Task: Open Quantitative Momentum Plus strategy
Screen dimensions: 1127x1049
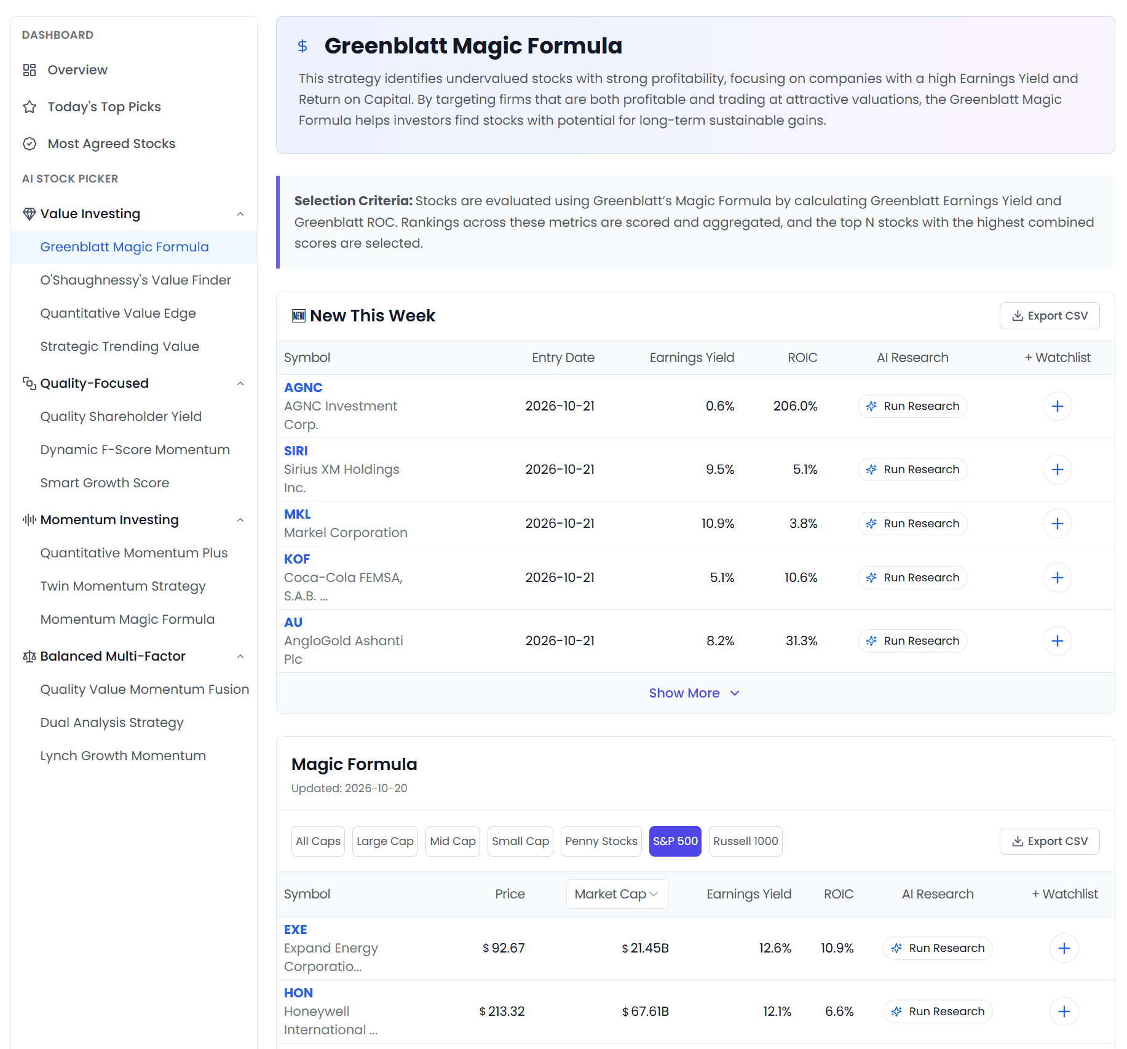Action: 134,553
